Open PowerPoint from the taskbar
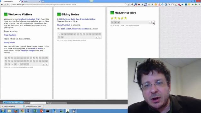The height and width of the screenshot is (113, 201). click(x=42, y=111)
